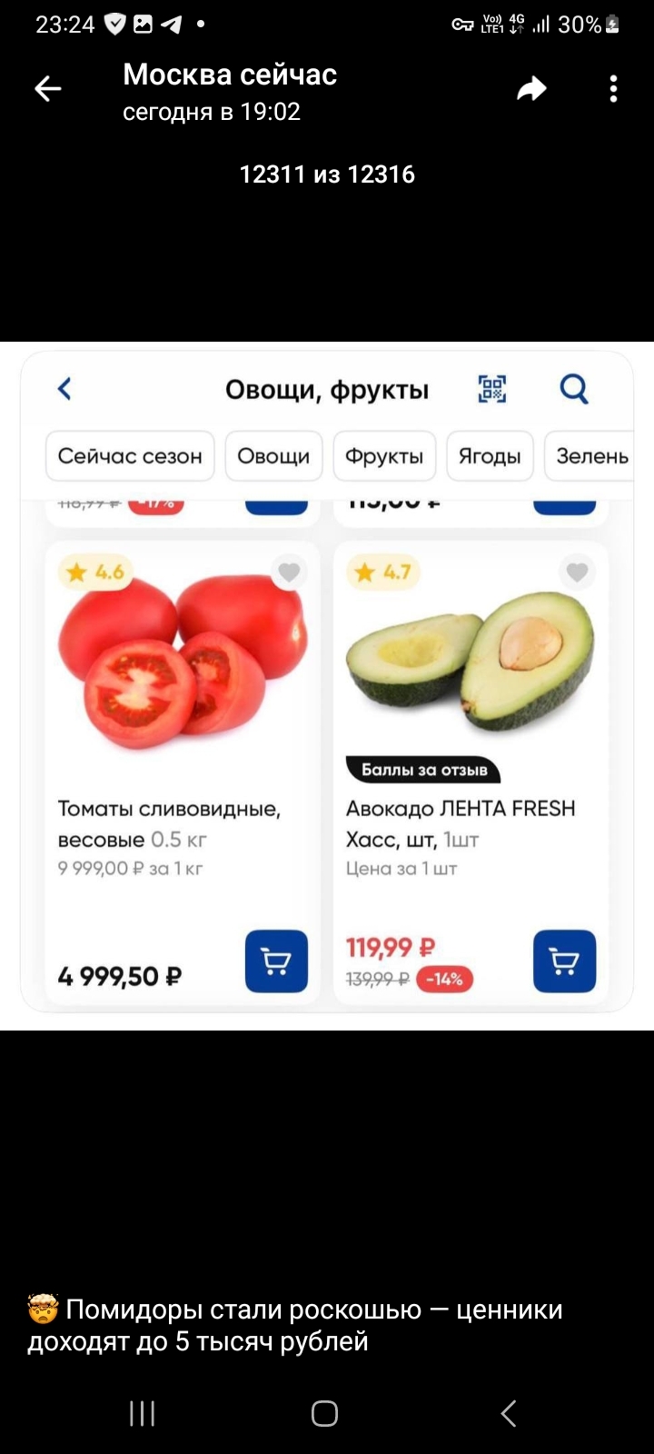Toggle favorite heart on tomatoes card
This screenshot has width=654, height=1454.
289,572
